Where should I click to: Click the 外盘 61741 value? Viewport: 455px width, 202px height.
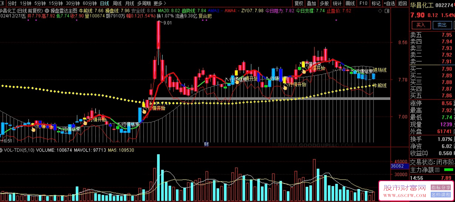point(445,131)
